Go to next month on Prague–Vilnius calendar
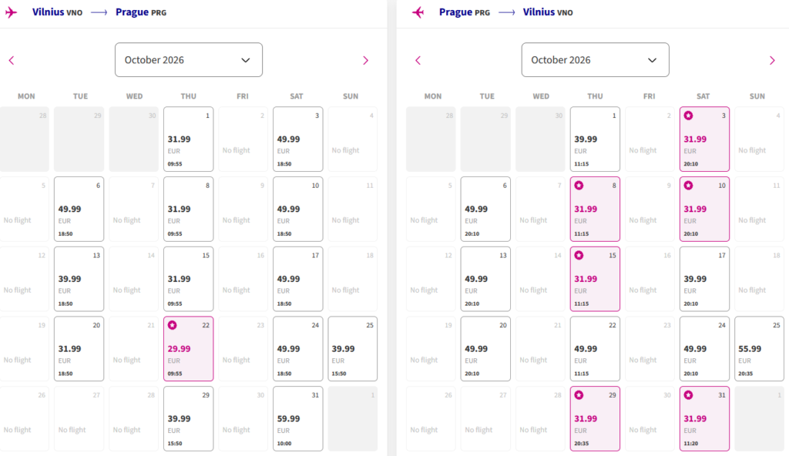The width and height of the screenshot is (789, 456). pos(772,60)
